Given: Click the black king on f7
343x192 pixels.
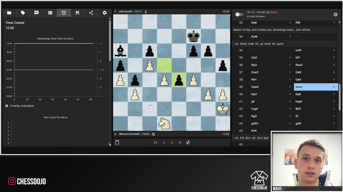Looking at the screenshot, I should (x=193, y=36).
